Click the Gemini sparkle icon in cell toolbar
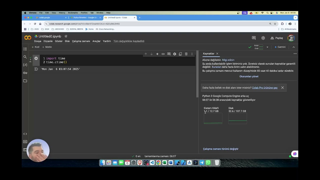The width and height of the screenshot is (320, 180). point(157,54)
